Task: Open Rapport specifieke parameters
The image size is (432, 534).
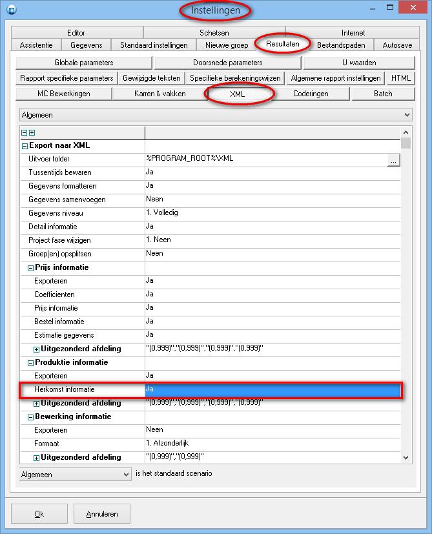Action: tap(67, 78)
